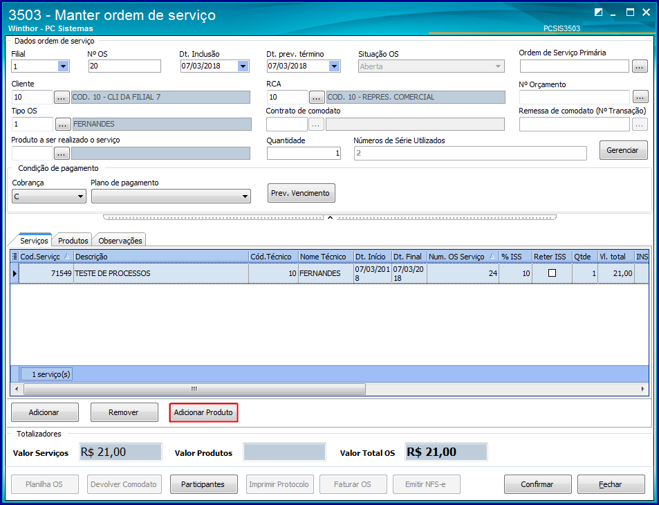Click the horizontal scrollbar of services grid
This screenshot has width=659, height=505.
click(194, 389)
